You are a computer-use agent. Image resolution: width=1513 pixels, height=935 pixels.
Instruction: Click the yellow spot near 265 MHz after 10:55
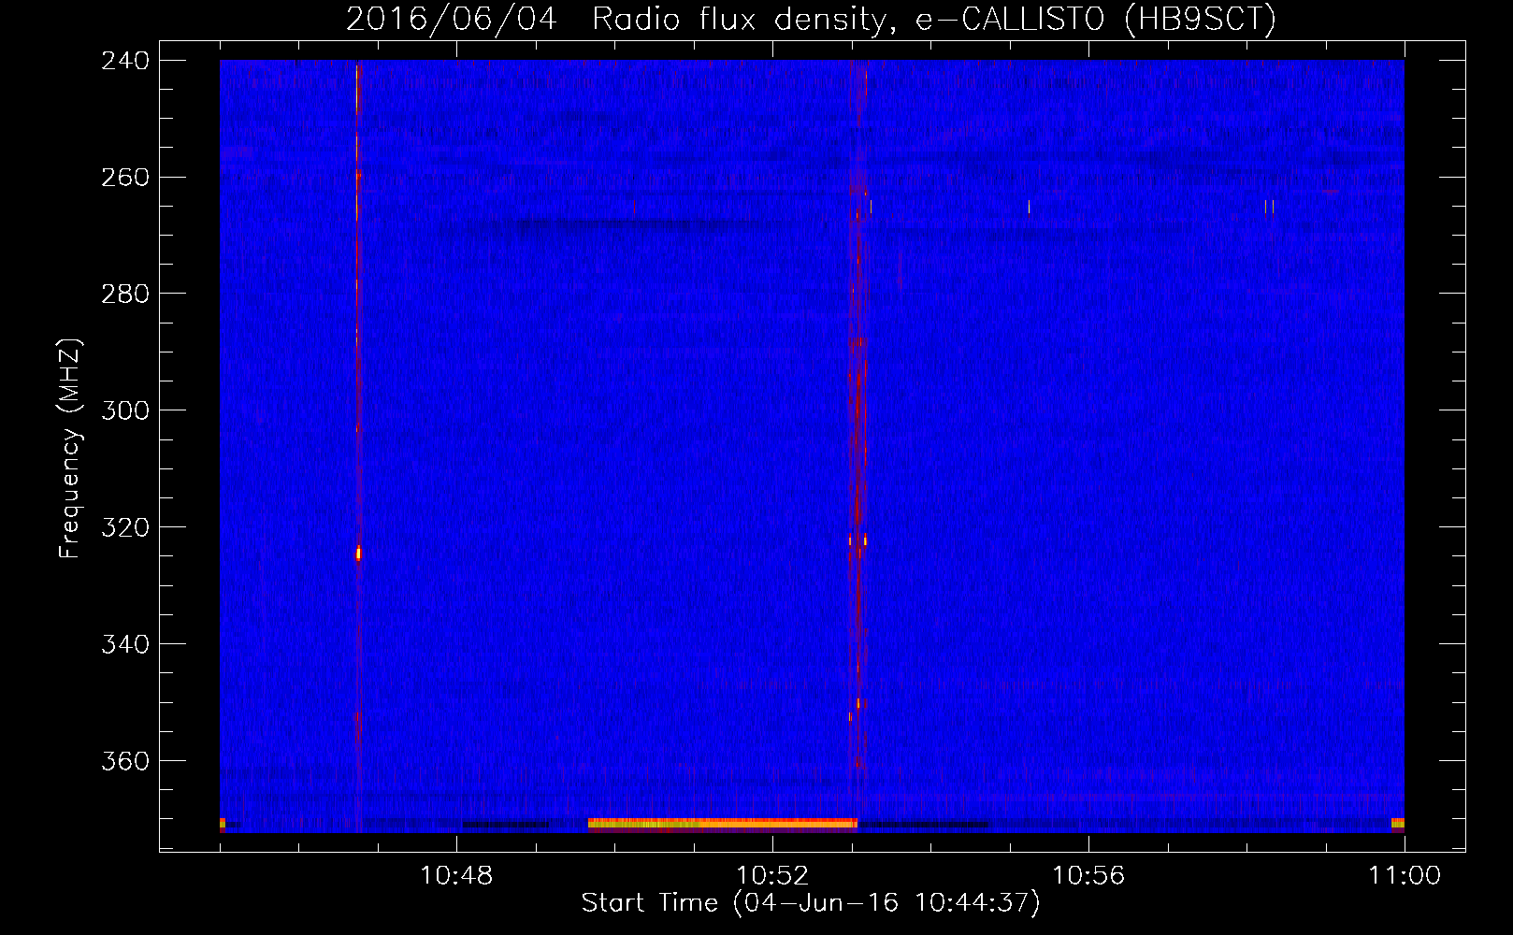click(1029, 207)
